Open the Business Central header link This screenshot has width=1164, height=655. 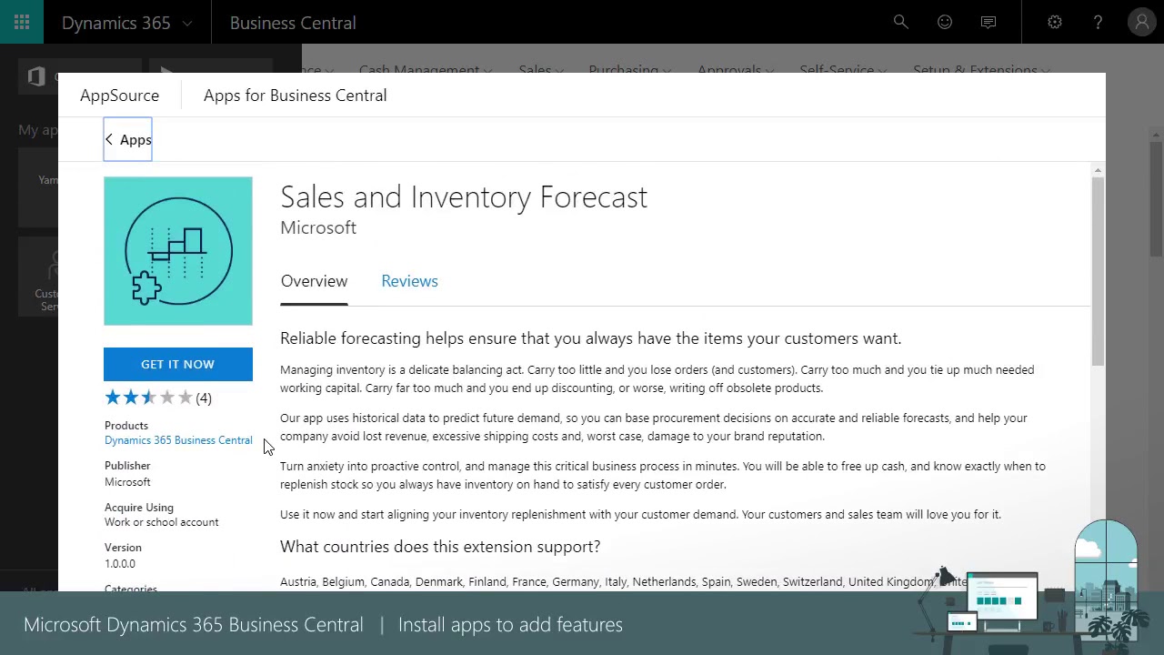tap(293, 23)
